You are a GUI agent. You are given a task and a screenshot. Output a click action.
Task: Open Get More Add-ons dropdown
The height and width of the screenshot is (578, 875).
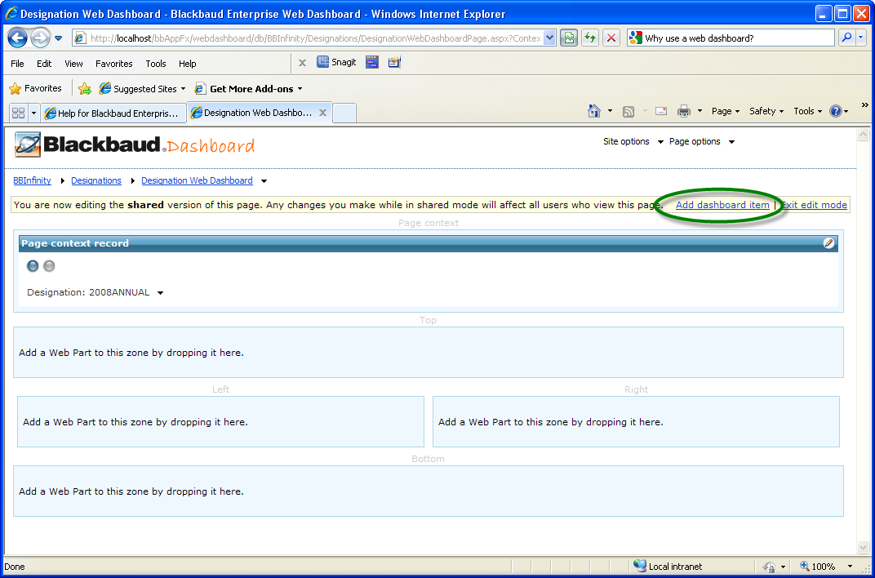click(x=248, y=89)
